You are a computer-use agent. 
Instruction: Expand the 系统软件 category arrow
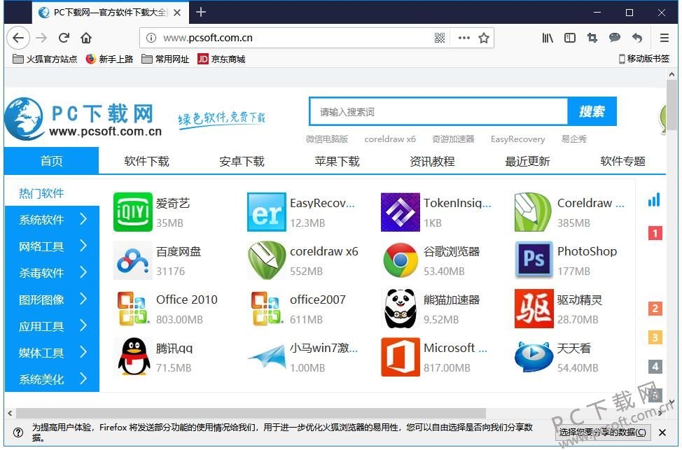click(x=83, y=219)
